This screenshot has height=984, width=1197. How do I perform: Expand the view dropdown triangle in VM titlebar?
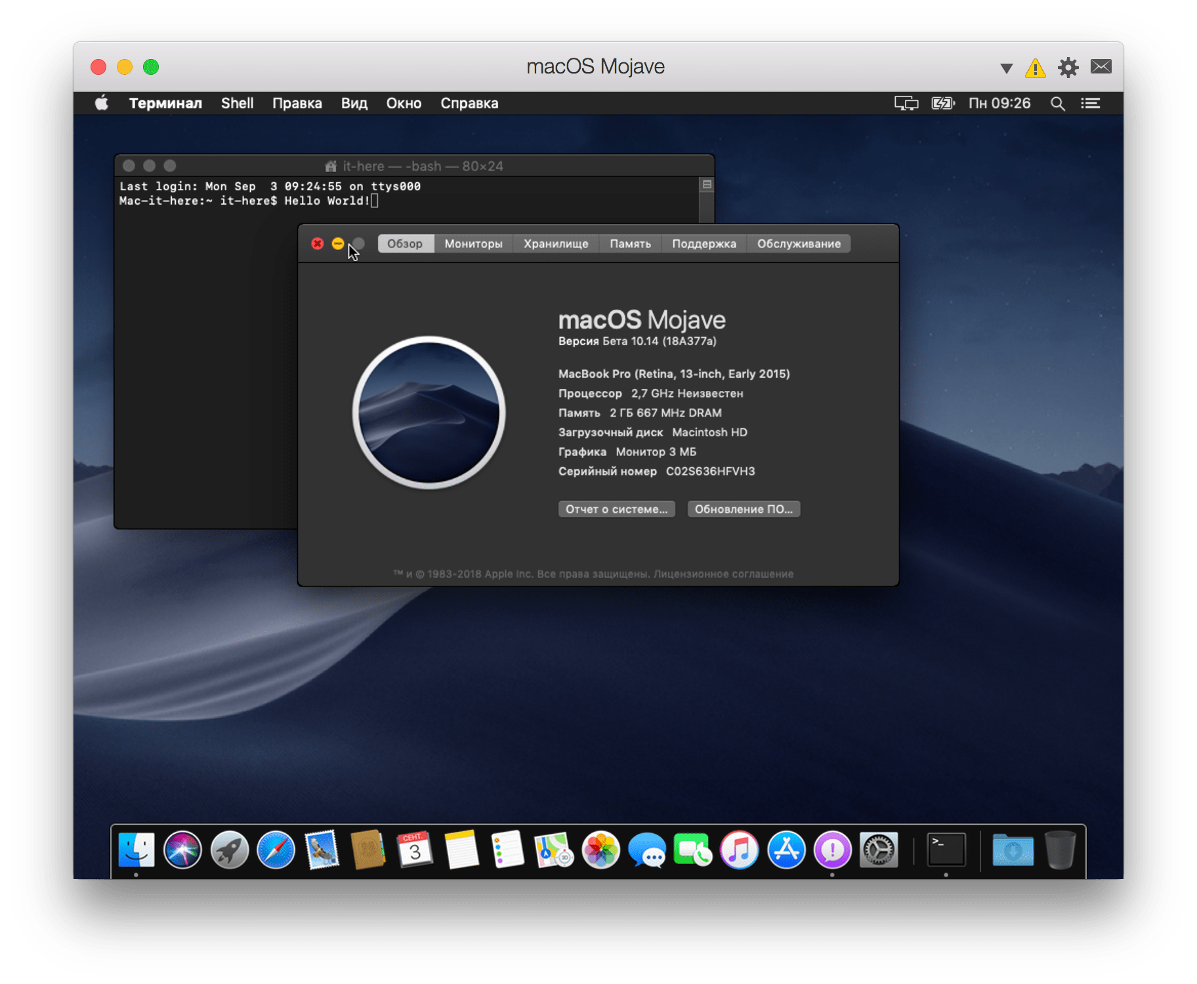[1006, 68]
